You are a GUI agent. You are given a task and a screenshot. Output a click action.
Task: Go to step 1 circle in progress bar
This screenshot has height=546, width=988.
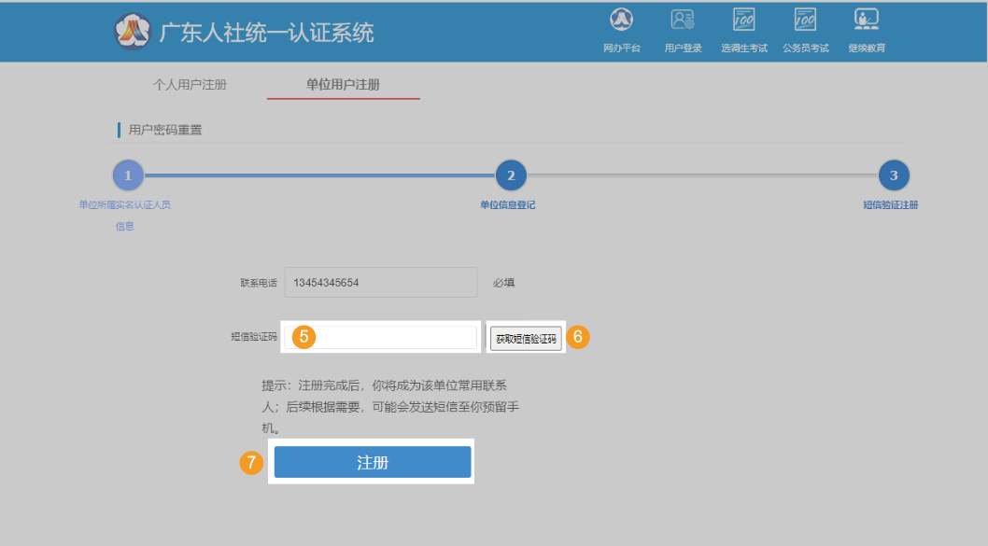pyautogui.click(x=128, y=175)
